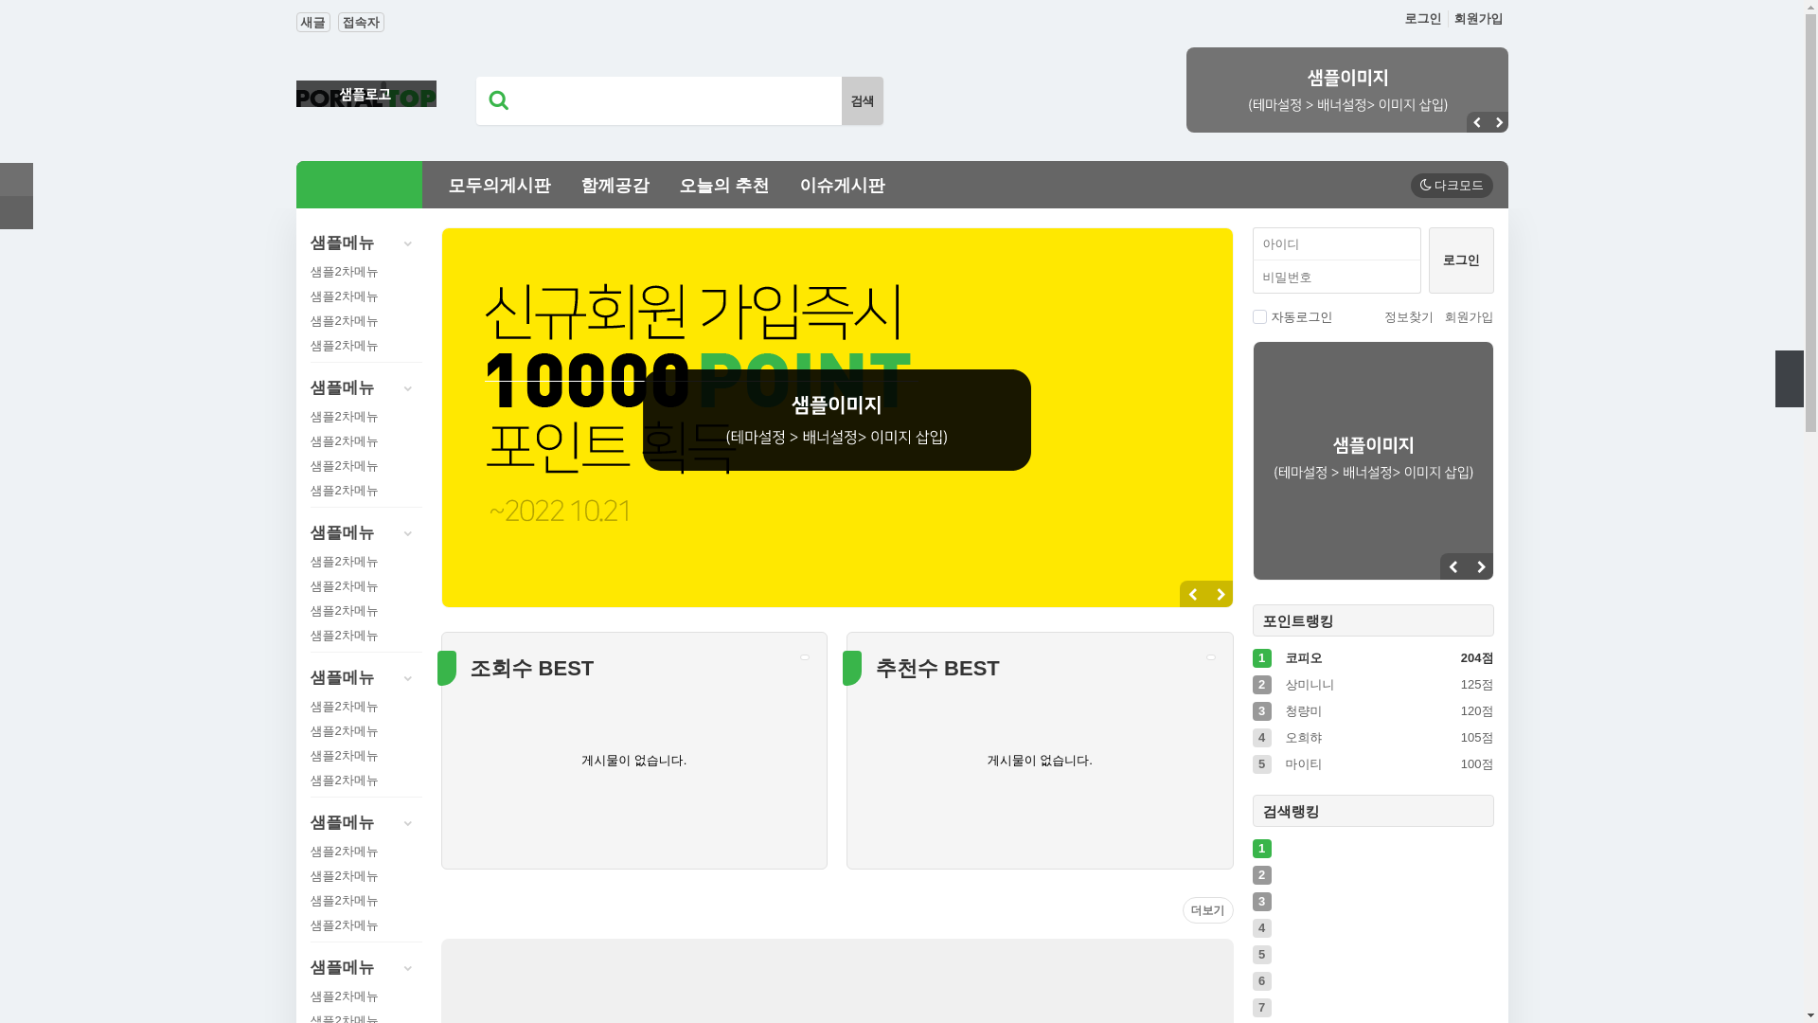Screen dimensions: 1818x1023
Task: Click the main yellow 10000 POINT banner
Action: click(x=837, y=418)
